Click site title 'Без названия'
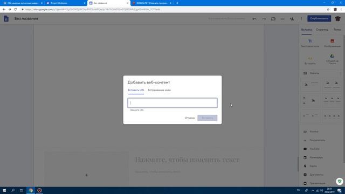Screen dimensions: 345x194 click(26, 19)
